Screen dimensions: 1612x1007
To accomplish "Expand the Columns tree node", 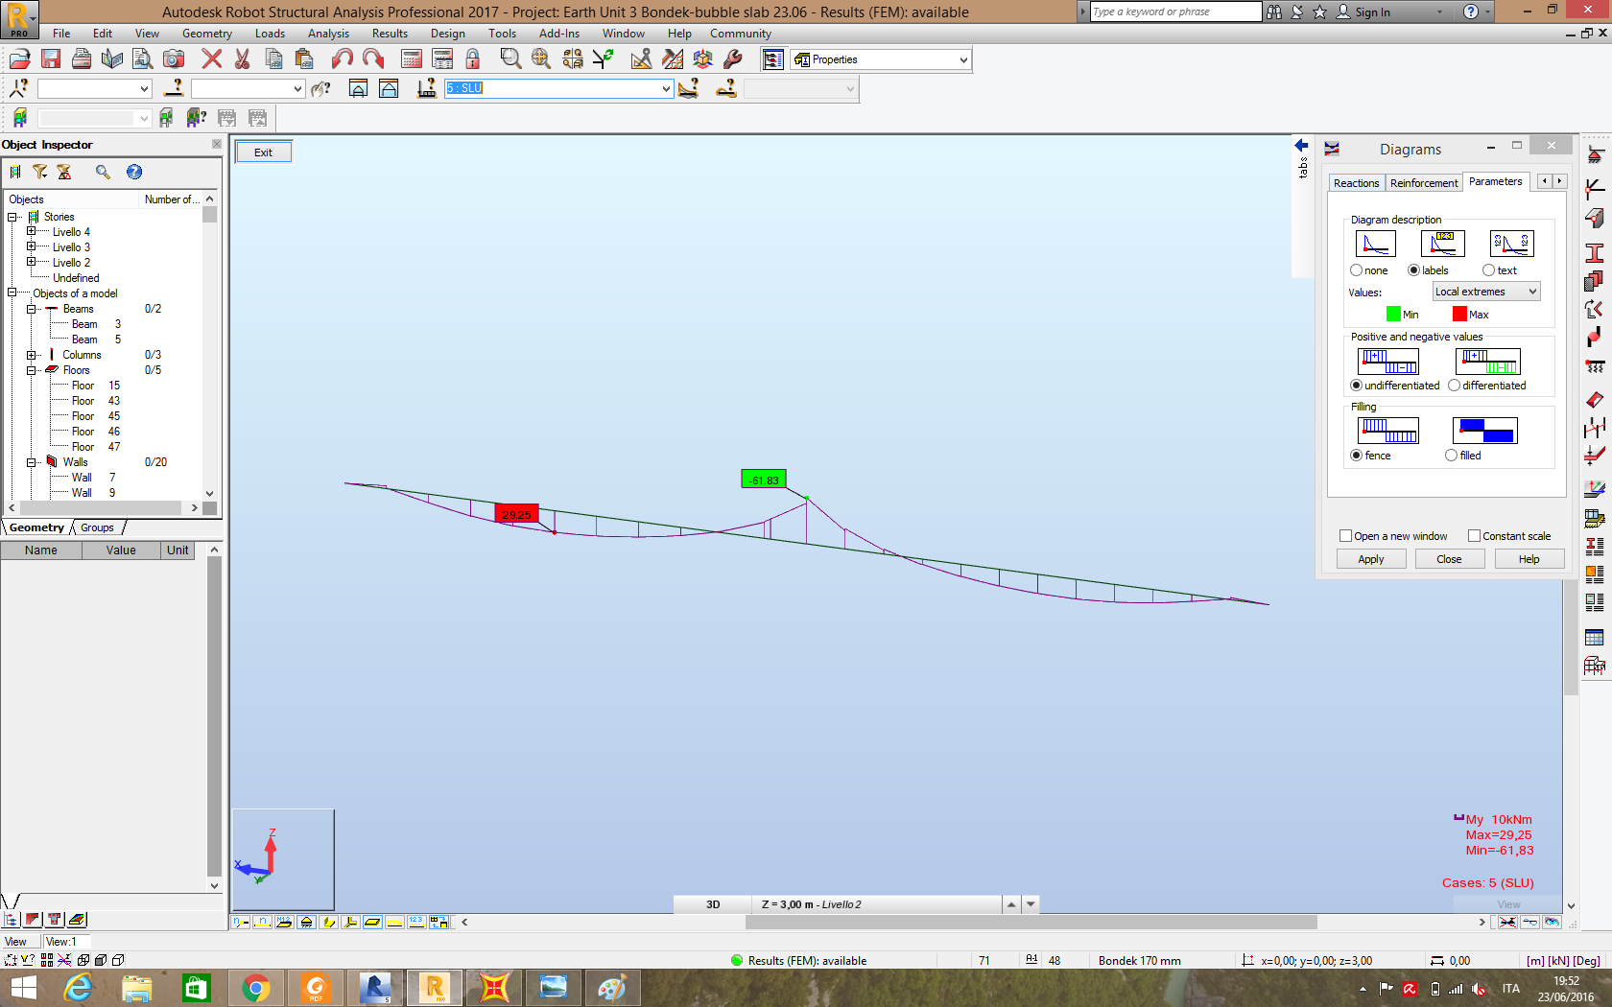I will (x=32, y=355).
